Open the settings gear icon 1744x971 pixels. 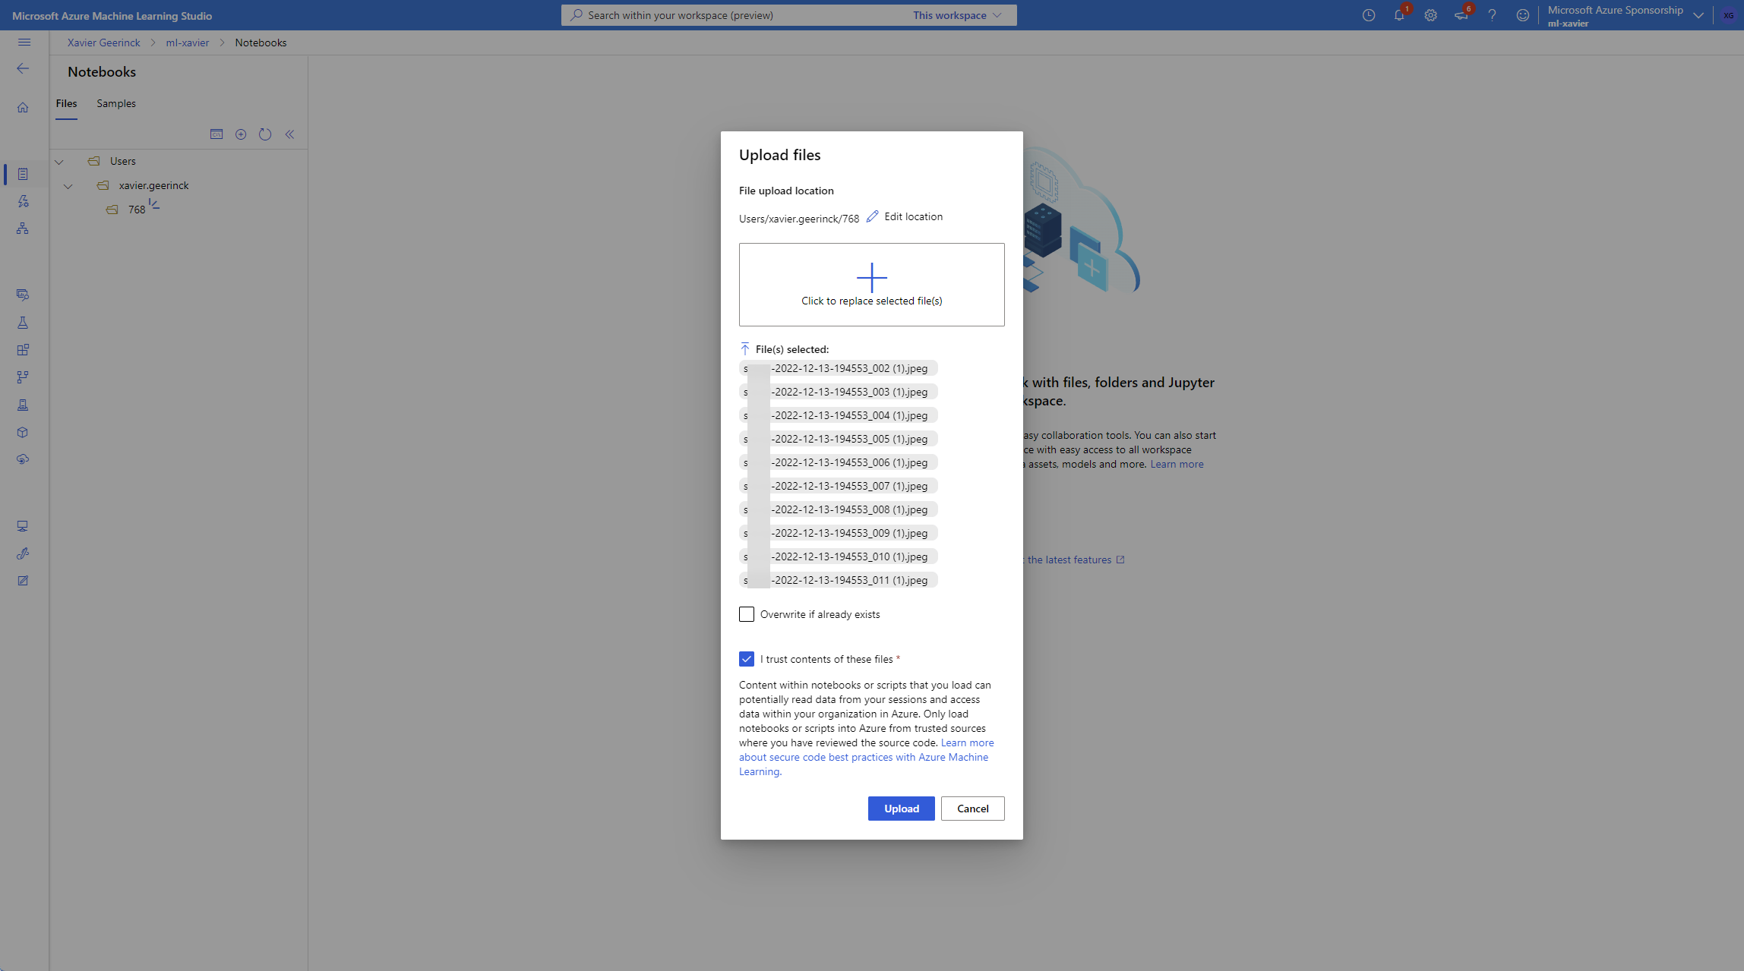(1430, 15)
